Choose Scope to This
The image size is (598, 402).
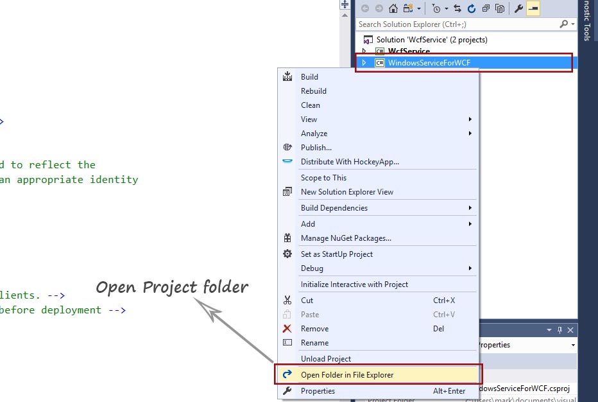click(377, 177)
